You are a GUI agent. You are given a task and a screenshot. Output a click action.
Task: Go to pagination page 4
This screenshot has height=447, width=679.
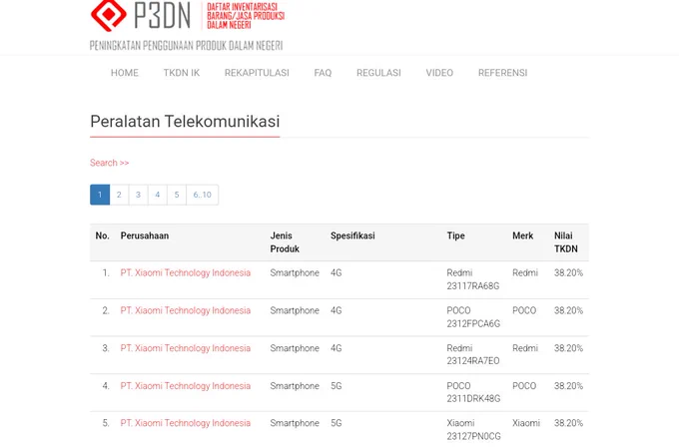tap(157, 195)
